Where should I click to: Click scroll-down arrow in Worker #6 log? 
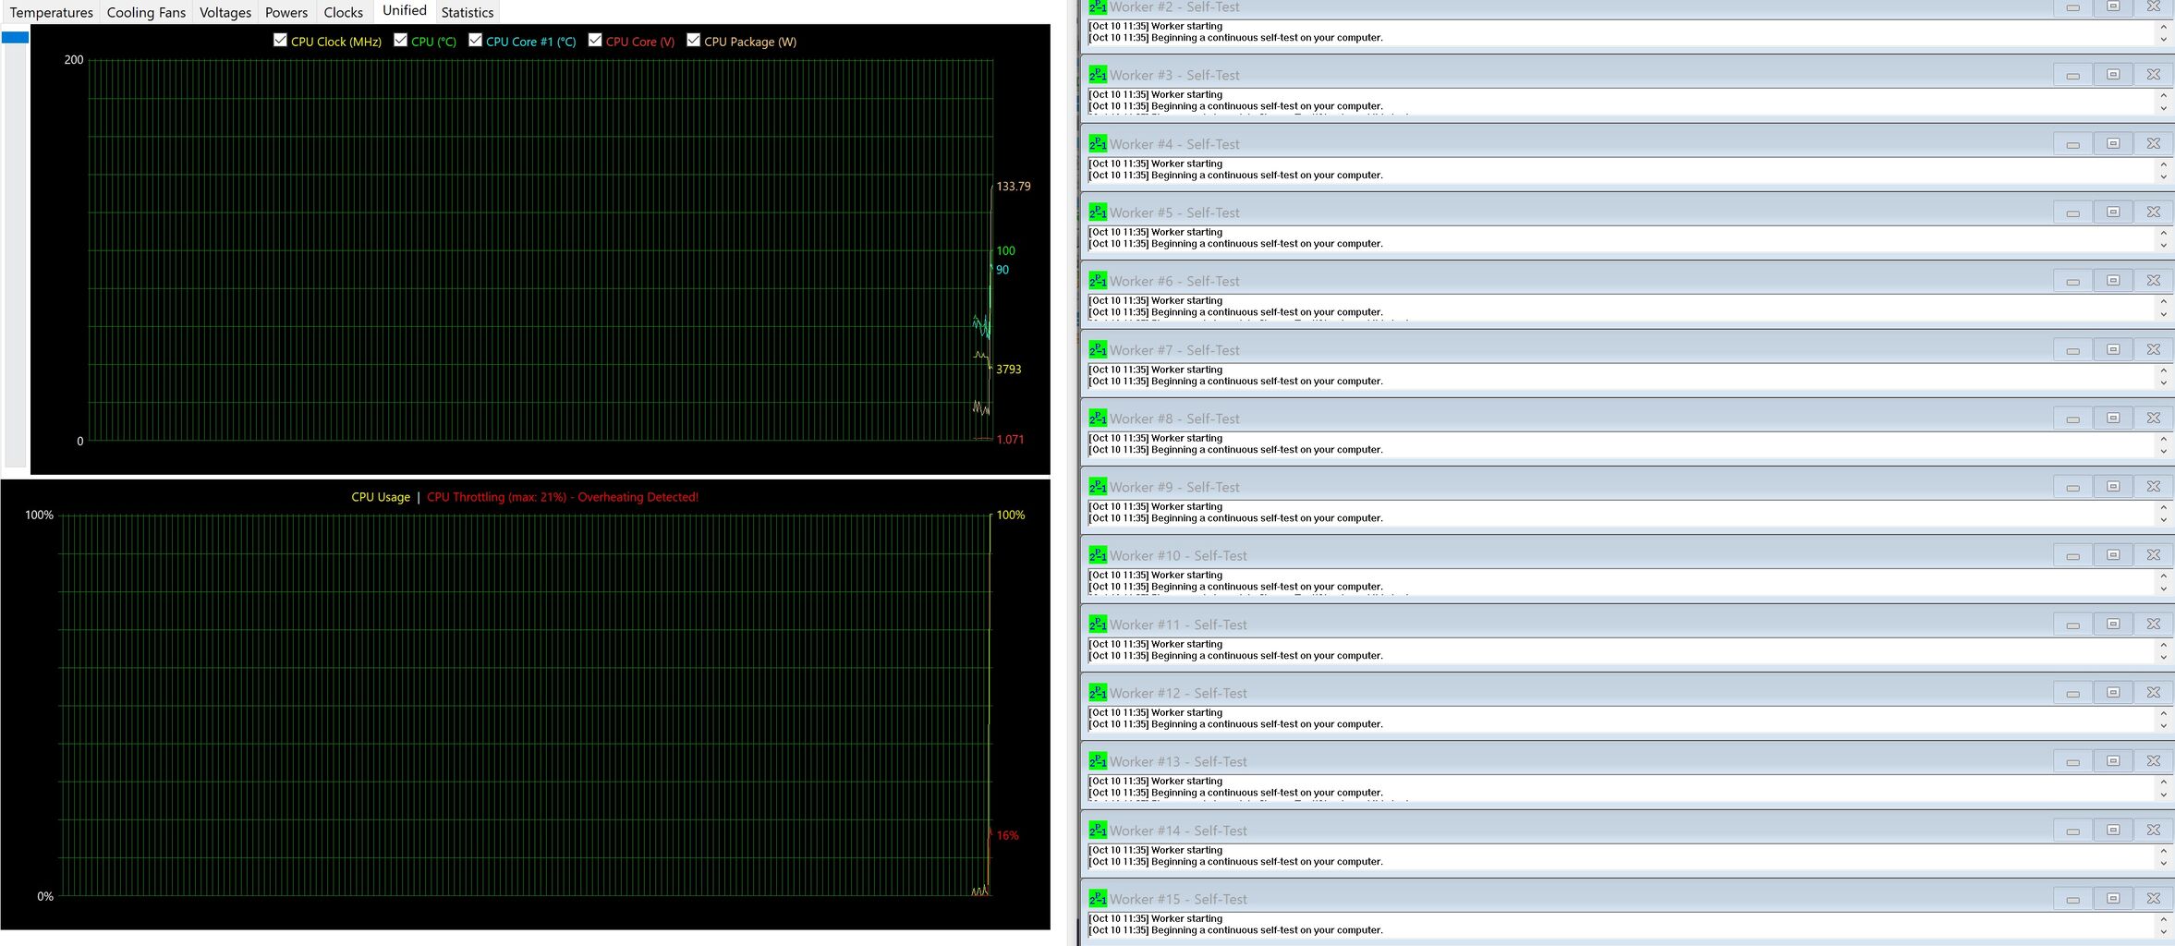point(2163,314)
